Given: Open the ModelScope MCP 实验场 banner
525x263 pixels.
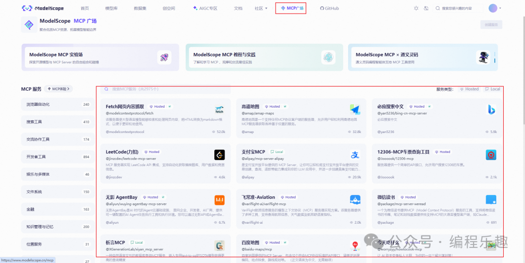Looking at the screenshot, I should click(x=100, y=57).
